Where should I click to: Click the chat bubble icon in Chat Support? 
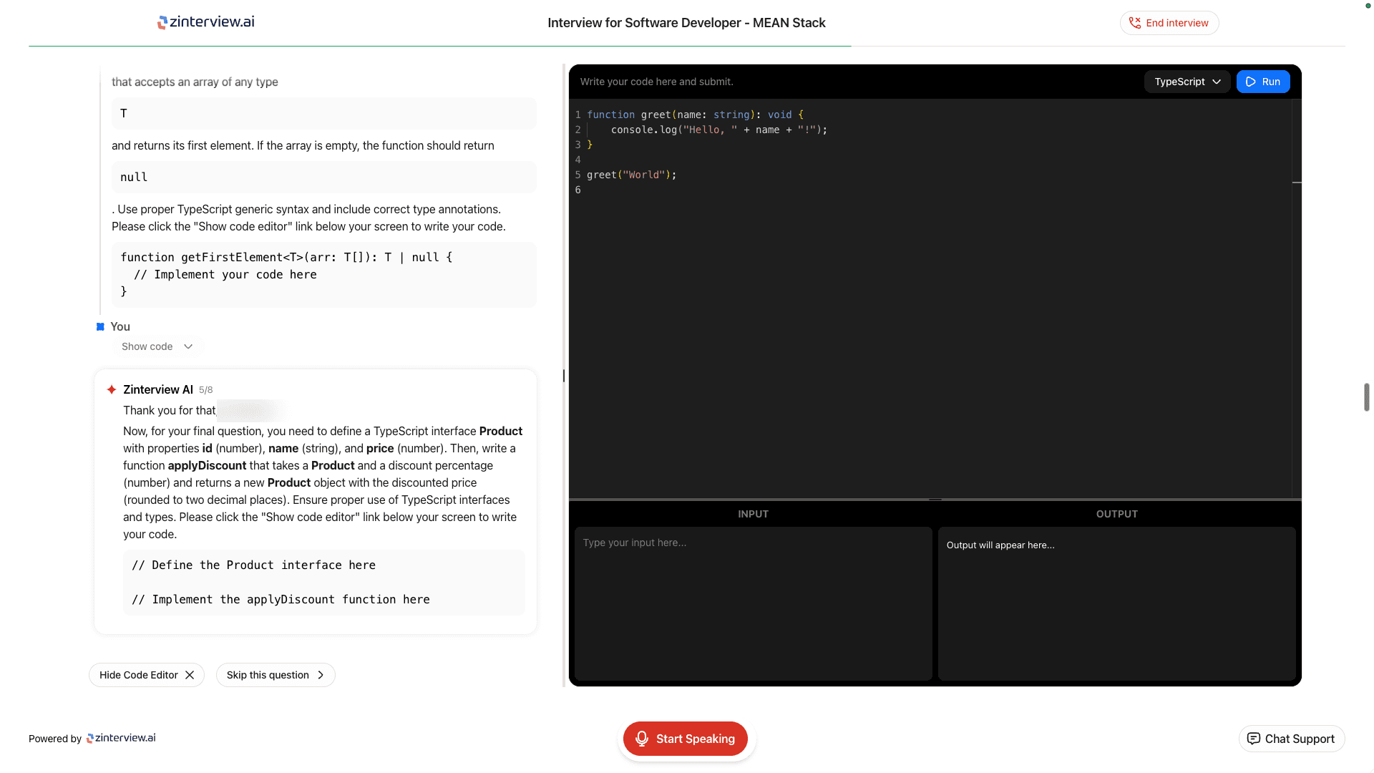(1254, 739)
